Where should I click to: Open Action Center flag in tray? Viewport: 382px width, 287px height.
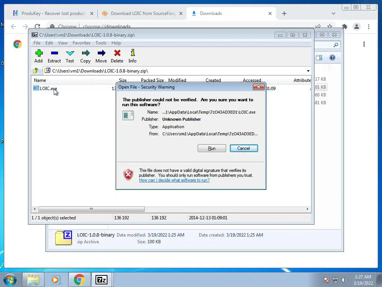[326, 280]
